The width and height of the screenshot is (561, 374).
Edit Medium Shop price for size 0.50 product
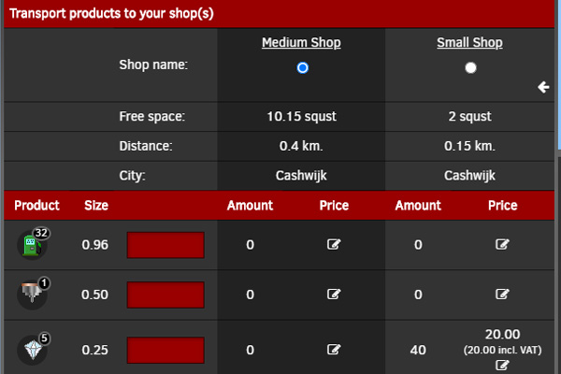tap(334, 295)
